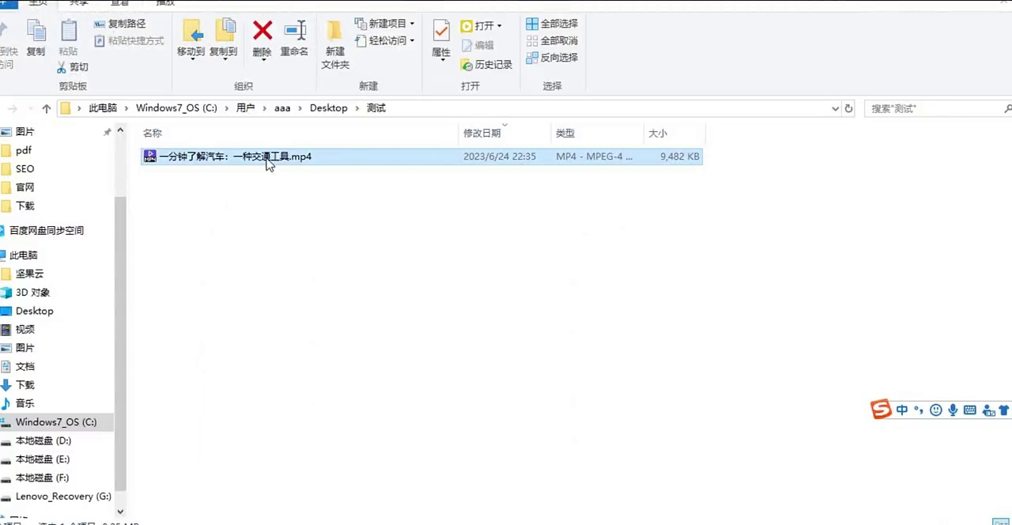Click Windows7_OS (C:) in the address breadcrumb
This screenshot has width=1012, height=525.
click(x=176, y=108)
